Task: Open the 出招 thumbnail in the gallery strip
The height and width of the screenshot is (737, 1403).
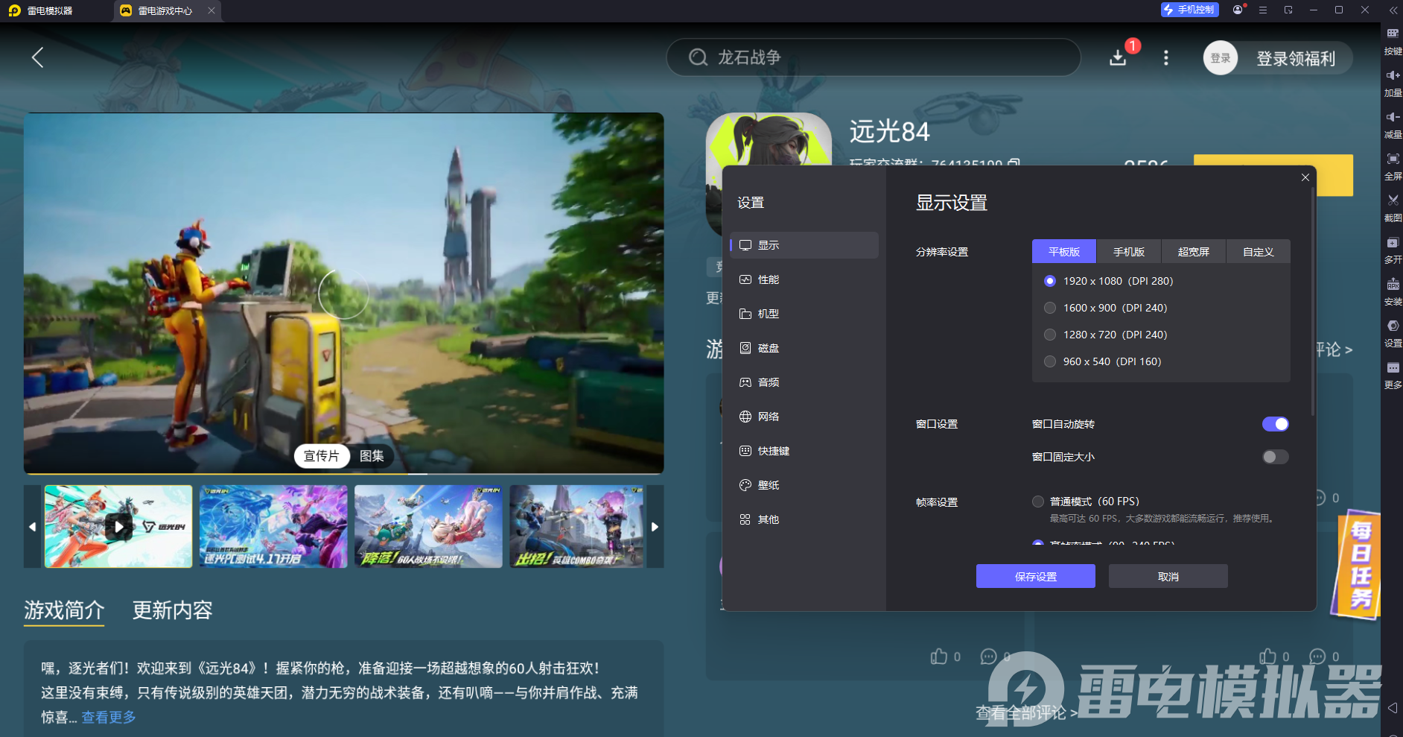Action: pos(577,527)
